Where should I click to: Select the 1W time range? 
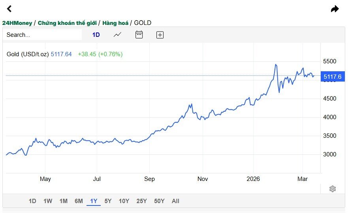[48, 201]
